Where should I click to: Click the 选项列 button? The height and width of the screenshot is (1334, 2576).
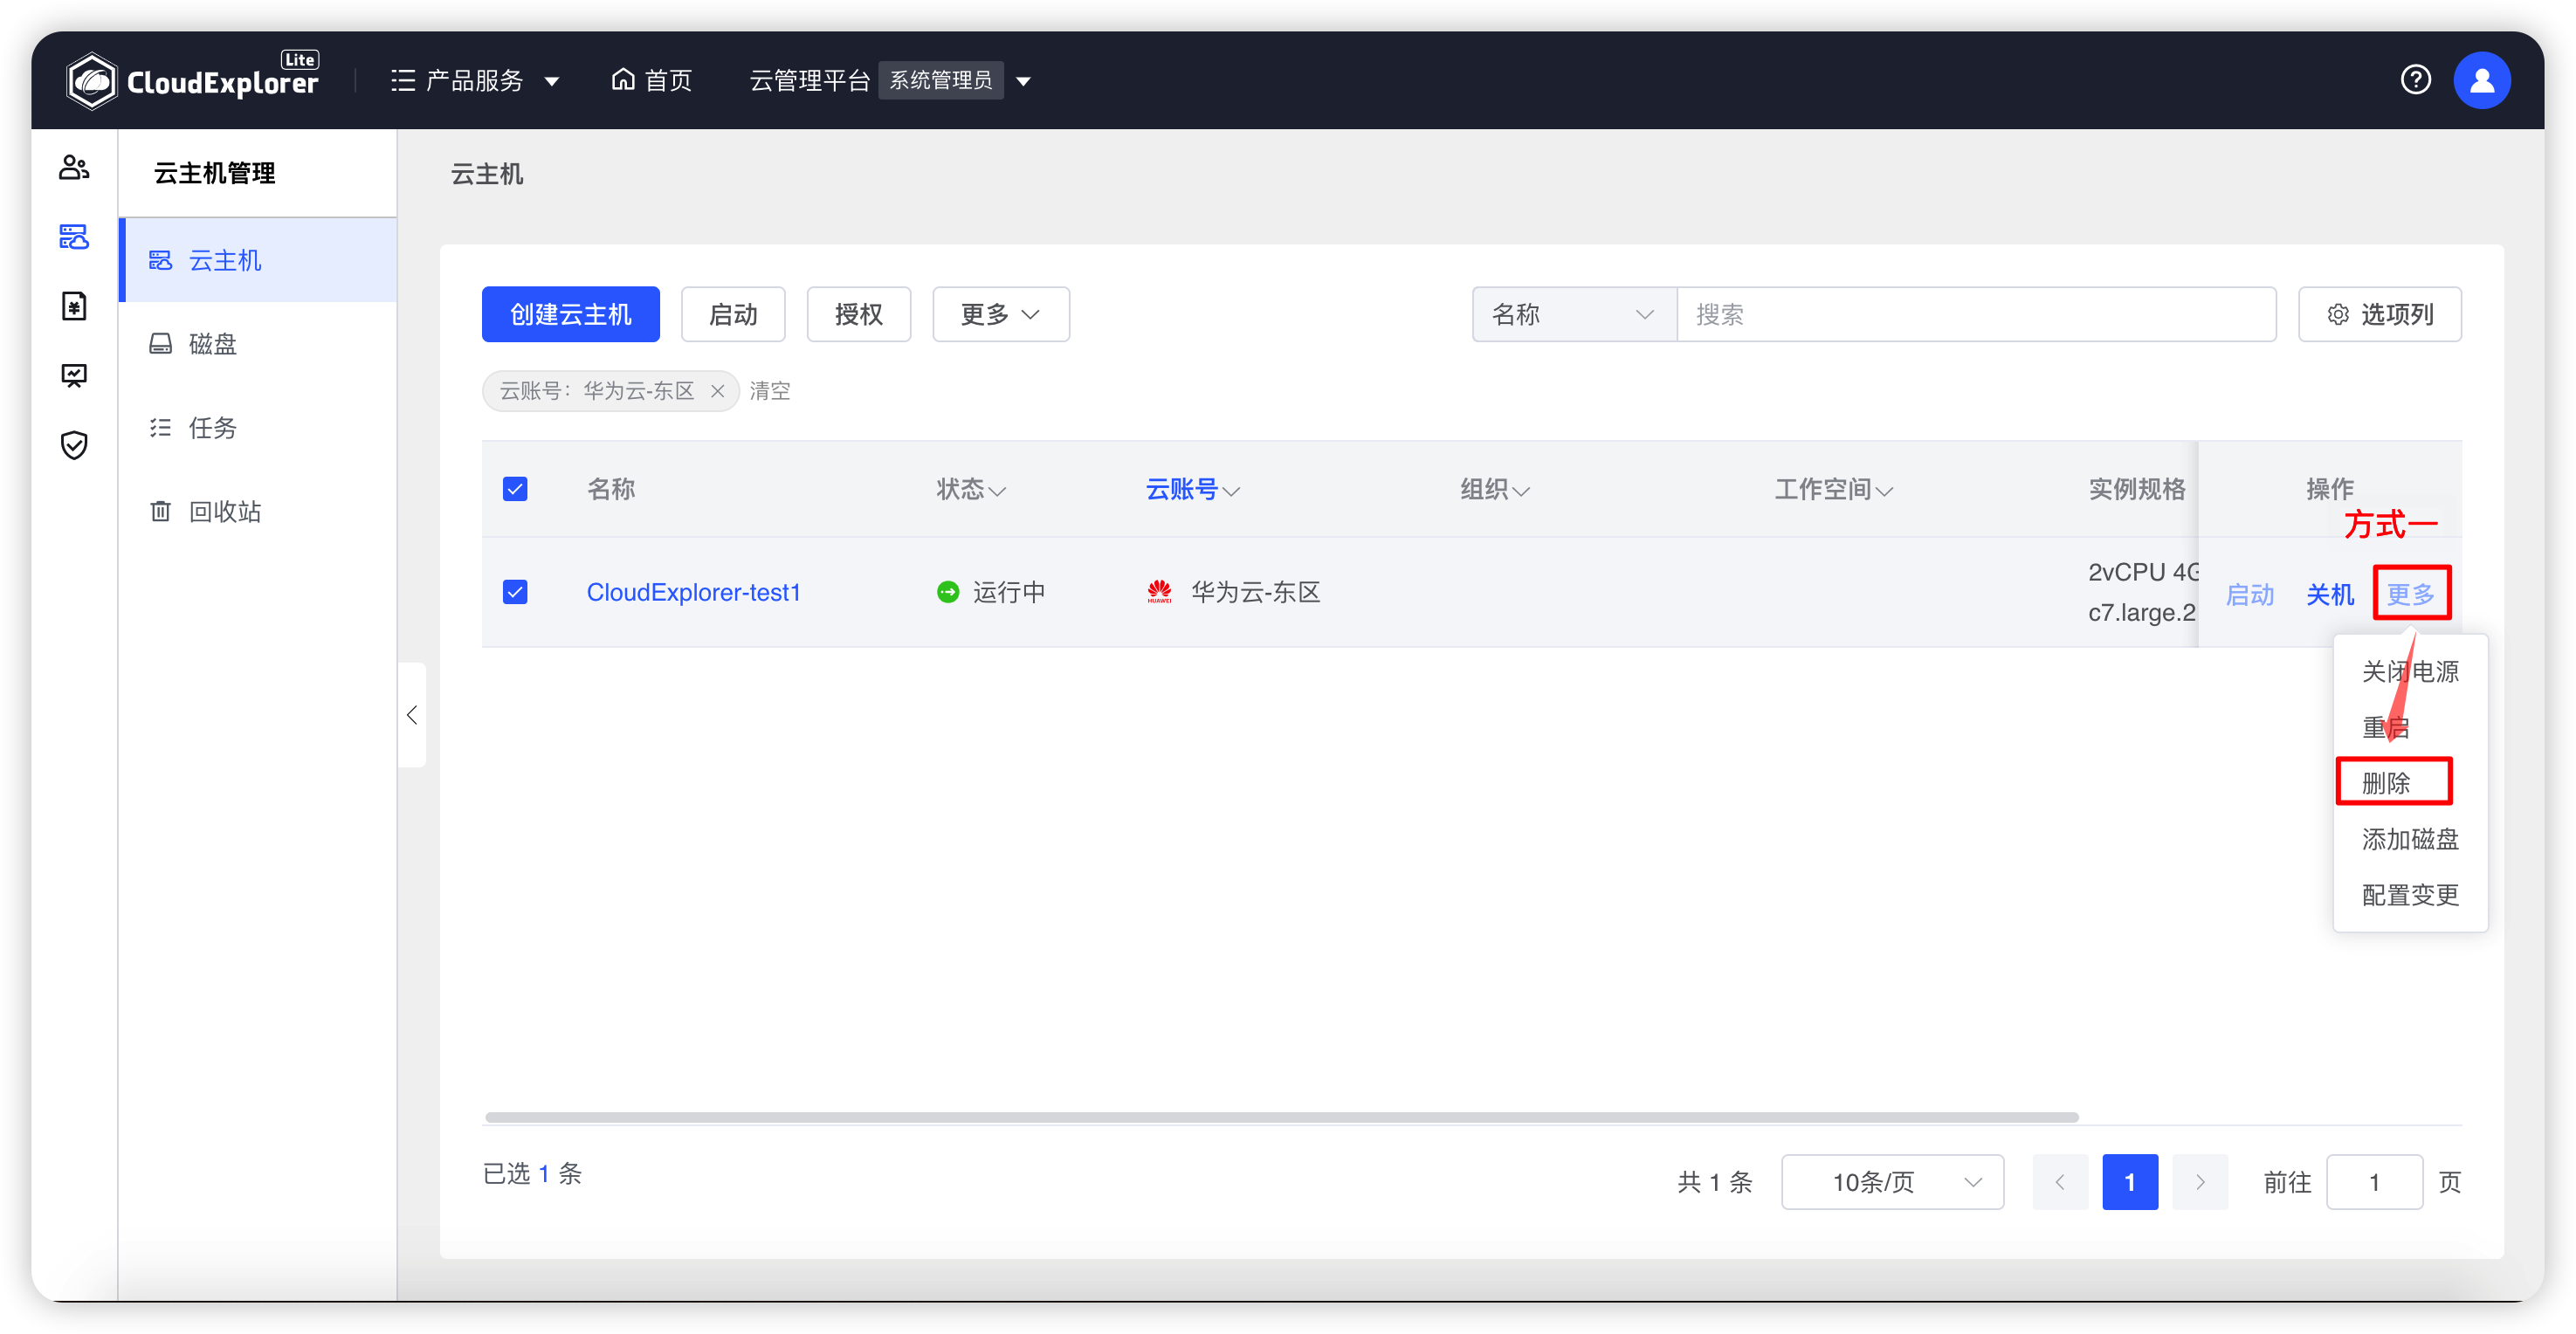click(x=2380, y=314)
